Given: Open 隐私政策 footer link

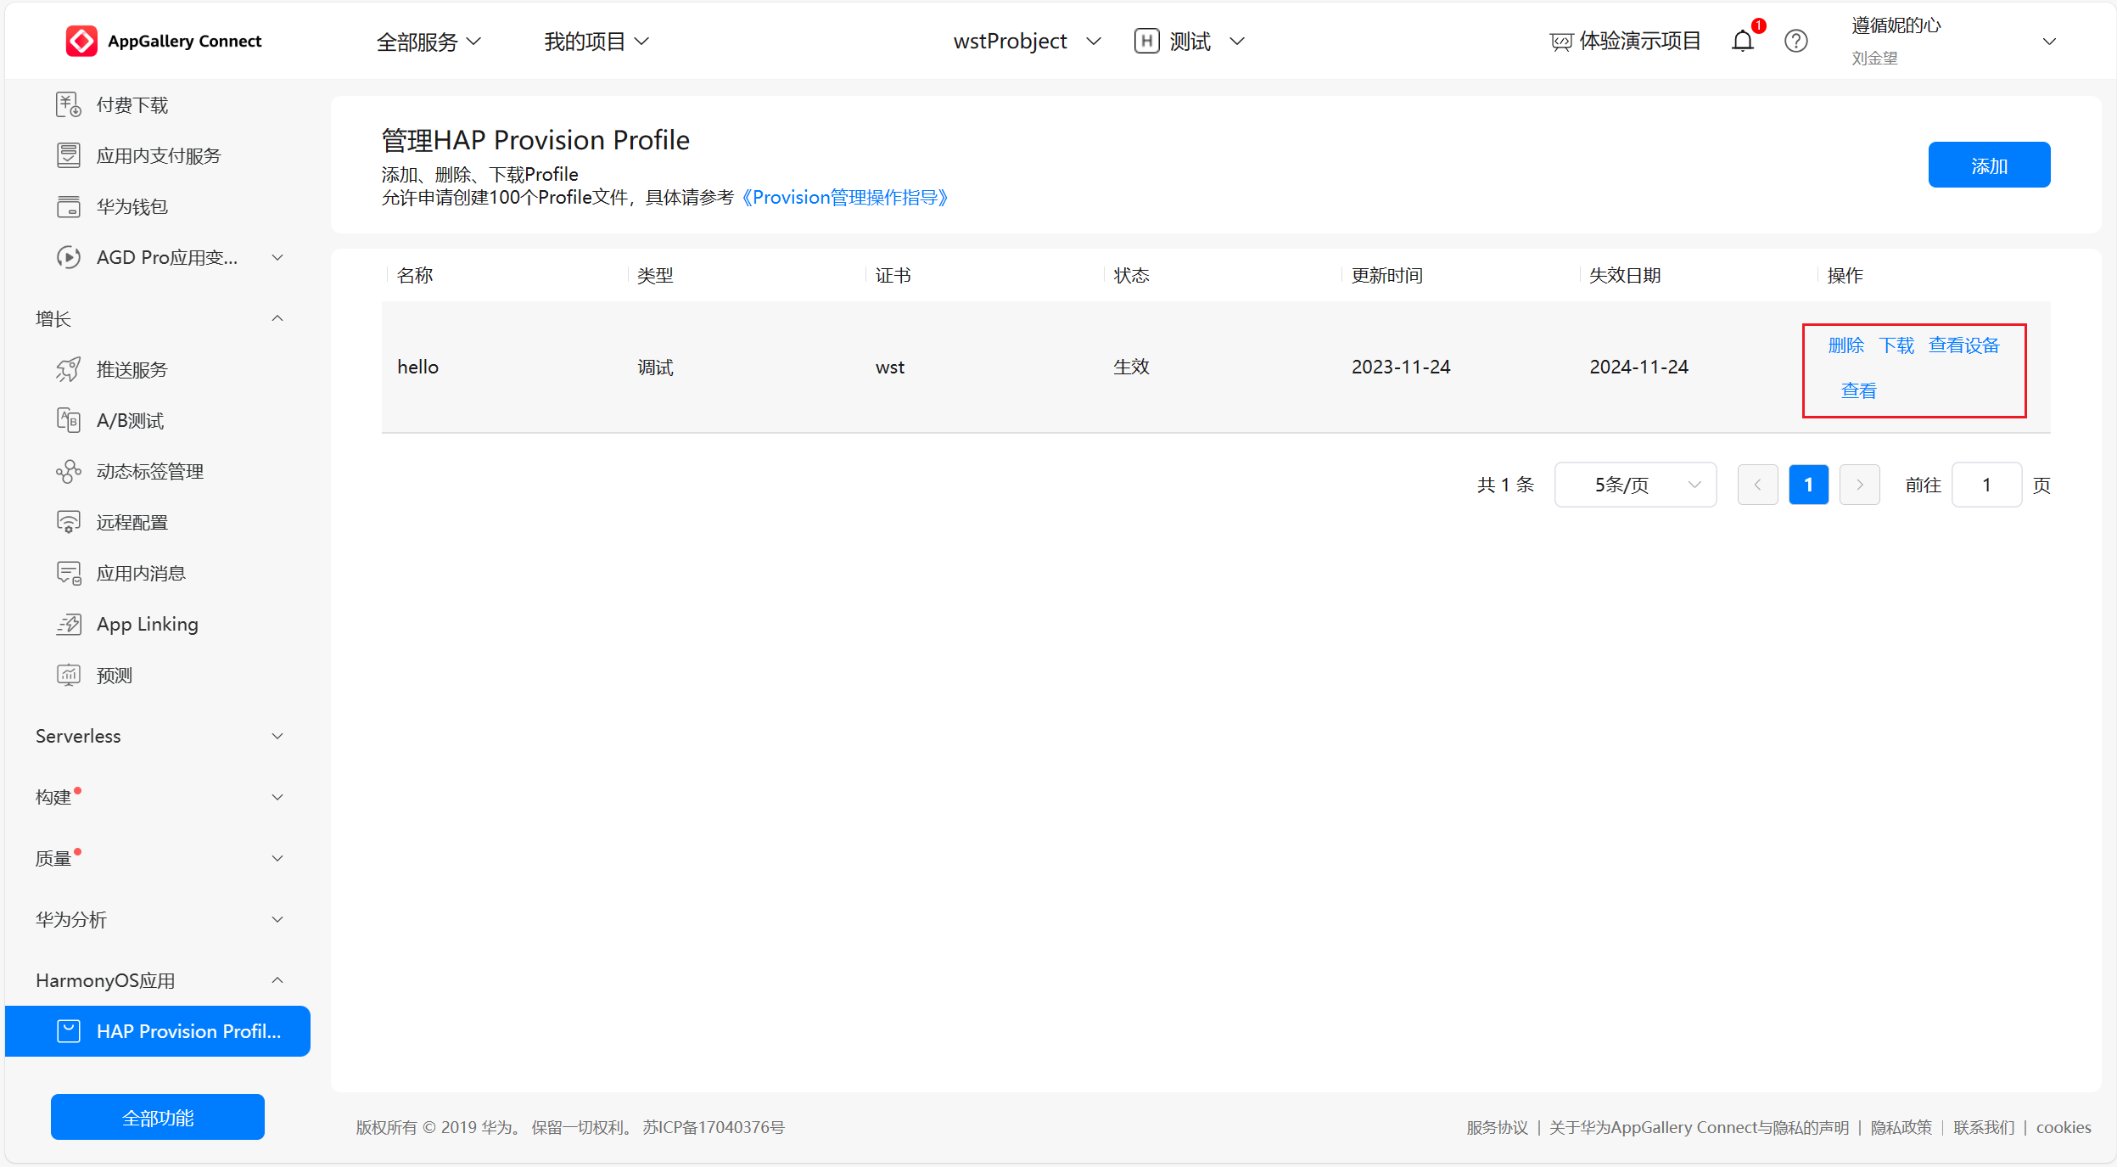Looking at the screenshot, I should point(1901,1127).
